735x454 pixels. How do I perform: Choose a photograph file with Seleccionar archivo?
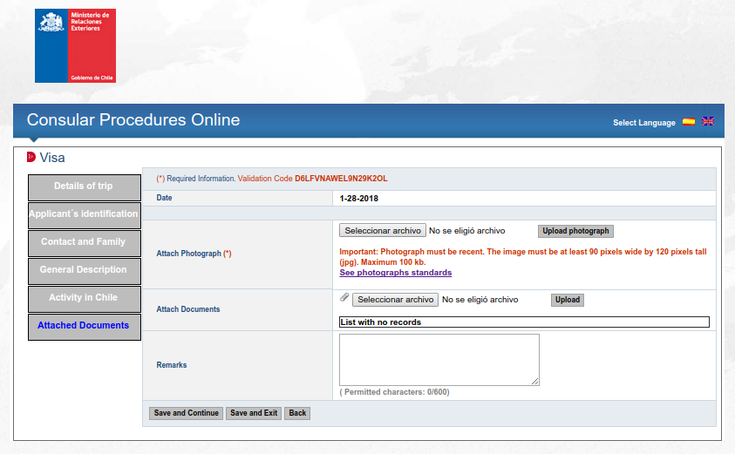[x=383, y=231]
